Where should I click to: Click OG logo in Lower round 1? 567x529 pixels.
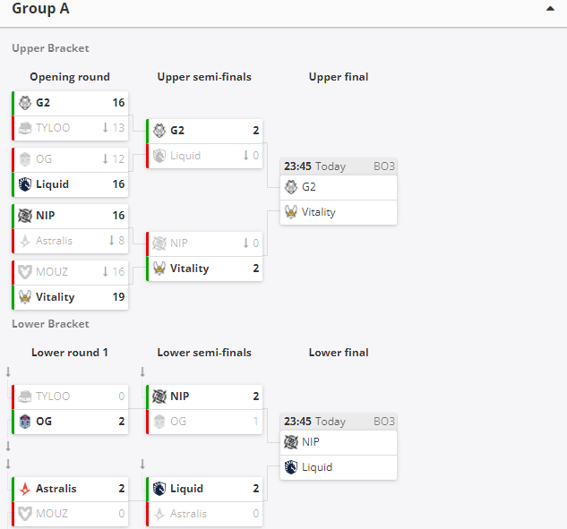coord(25,422)
